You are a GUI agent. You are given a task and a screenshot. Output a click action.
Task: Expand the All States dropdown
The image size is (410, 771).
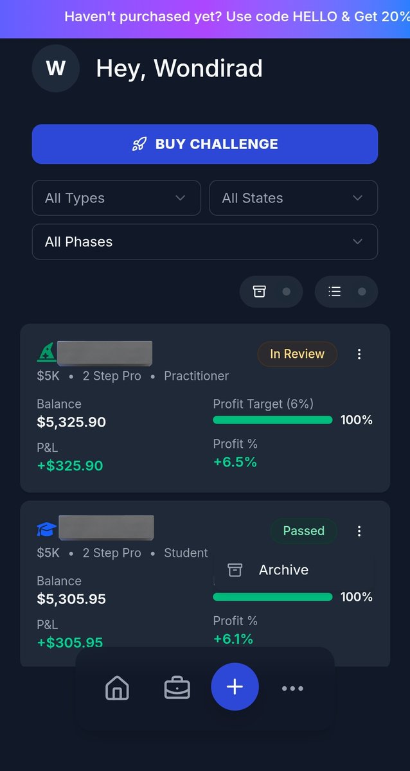click(293, 198)
